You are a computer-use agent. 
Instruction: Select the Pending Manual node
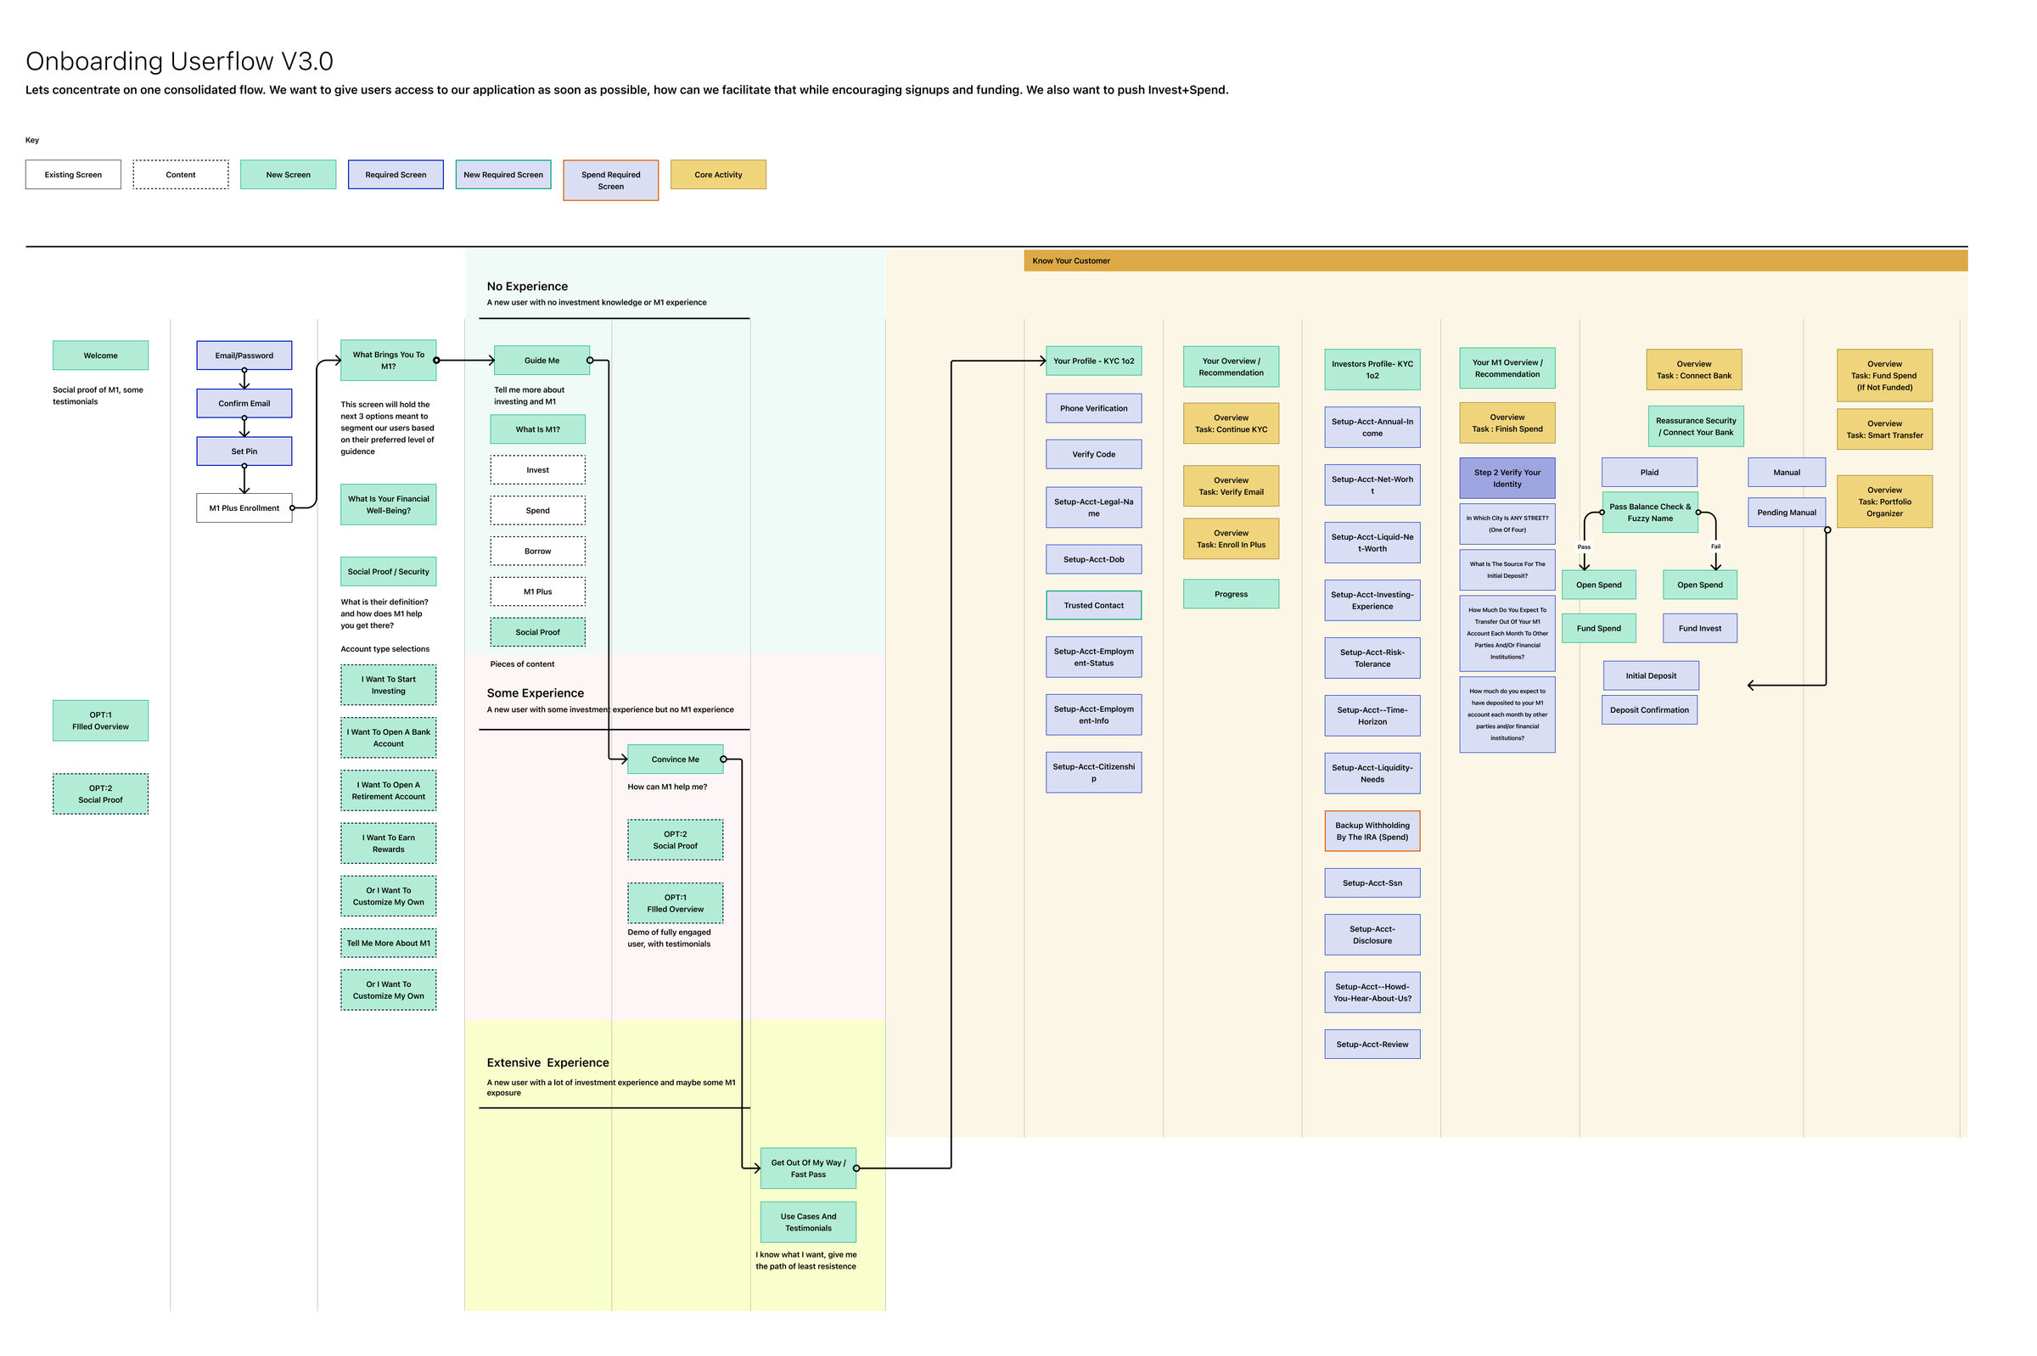pos(1786,512)
